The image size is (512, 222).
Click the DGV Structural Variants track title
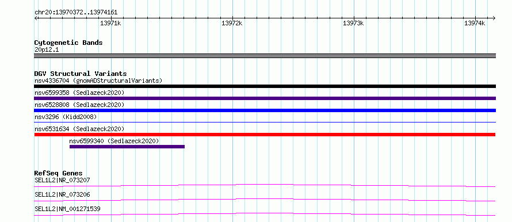81,74
